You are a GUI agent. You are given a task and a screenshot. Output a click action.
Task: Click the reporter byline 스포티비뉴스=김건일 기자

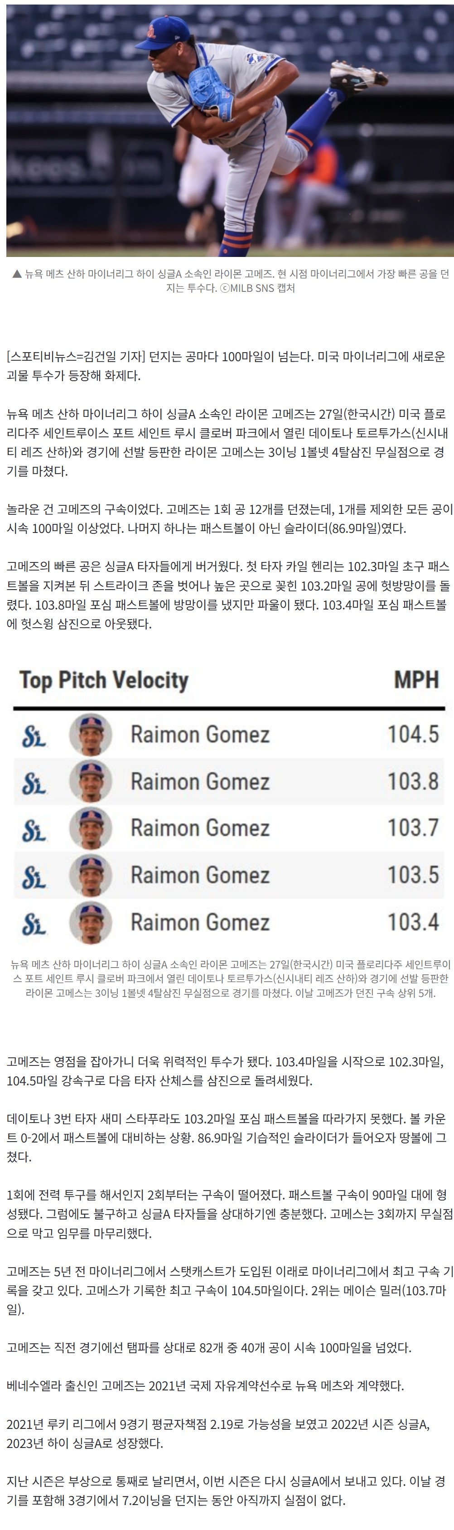pyautogui.click(x=76, y=357)
